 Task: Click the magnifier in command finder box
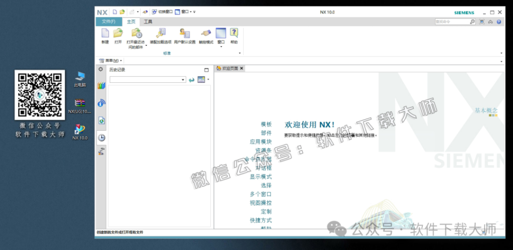(472, 22)
